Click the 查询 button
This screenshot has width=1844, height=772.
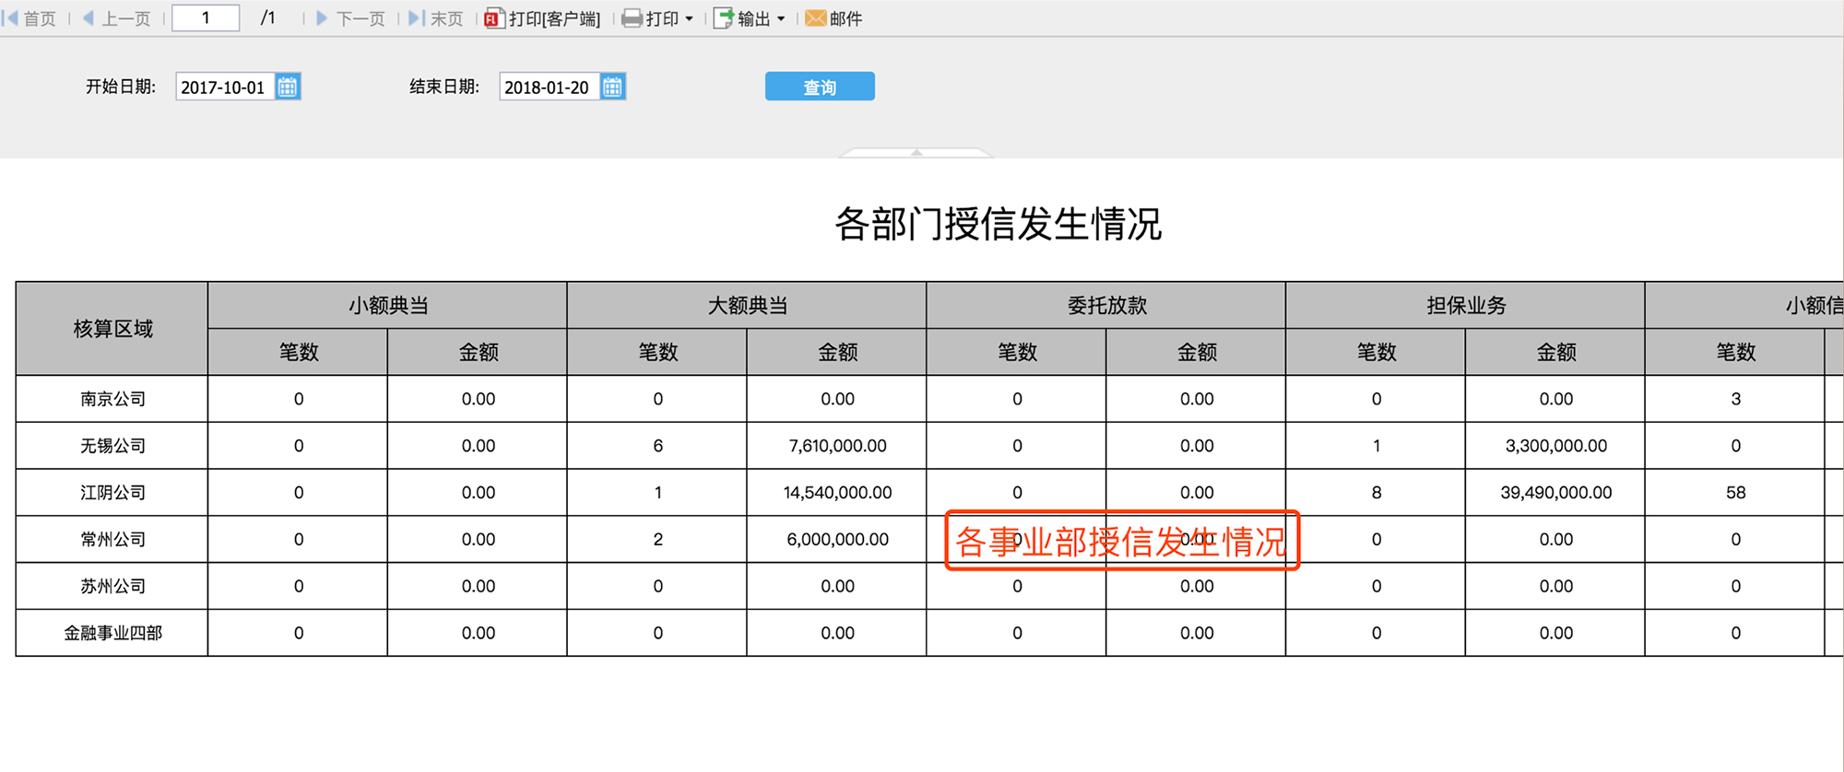pyautogui.click(x=820, y=87)
